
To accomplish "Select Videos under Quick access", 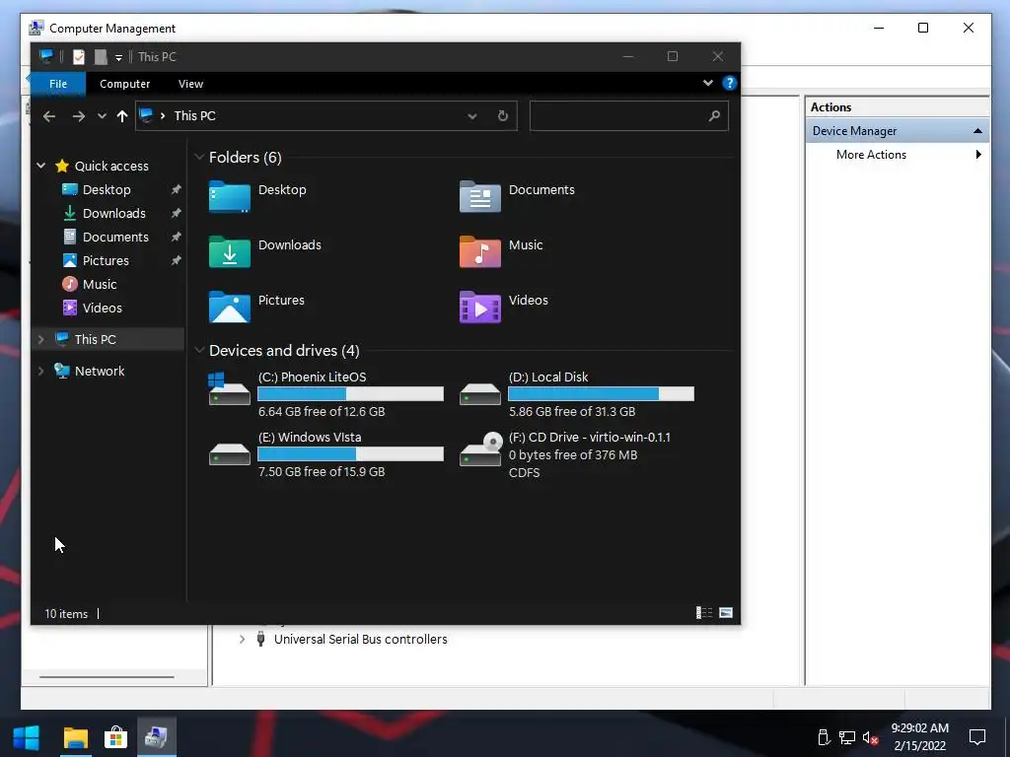I will pyautogui.click(x=102, y=308).
